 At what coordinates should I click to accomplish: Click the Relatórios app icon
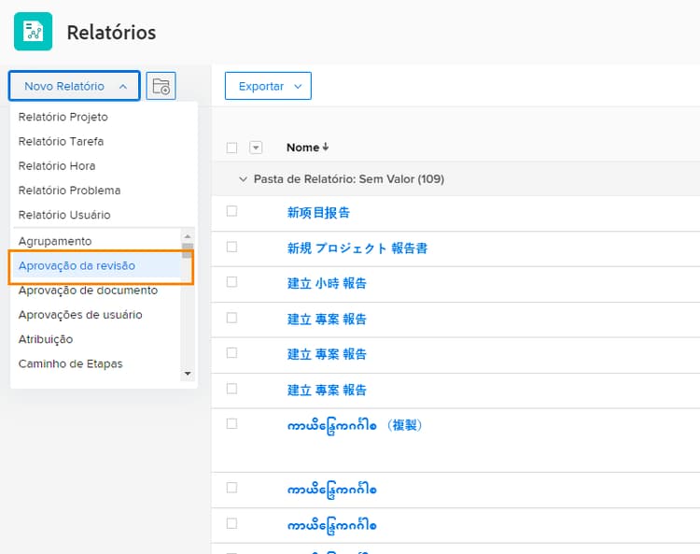click(34, 32)
